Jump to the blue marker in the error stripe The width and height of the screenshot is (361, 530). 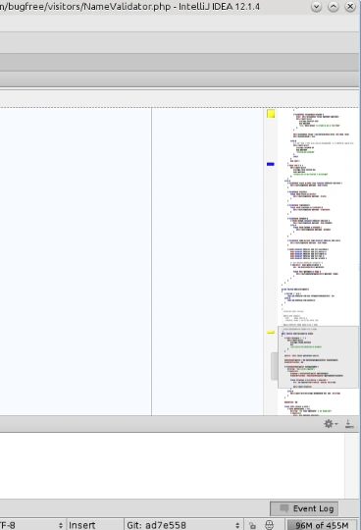point(271,164)
